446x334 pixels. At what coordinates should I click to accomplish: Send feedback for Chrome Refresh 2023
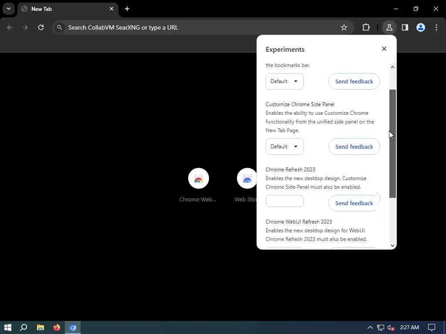pos(354,203)
